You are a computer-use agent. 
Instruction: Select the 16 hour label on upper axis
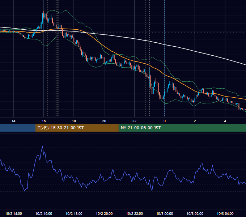44,121
